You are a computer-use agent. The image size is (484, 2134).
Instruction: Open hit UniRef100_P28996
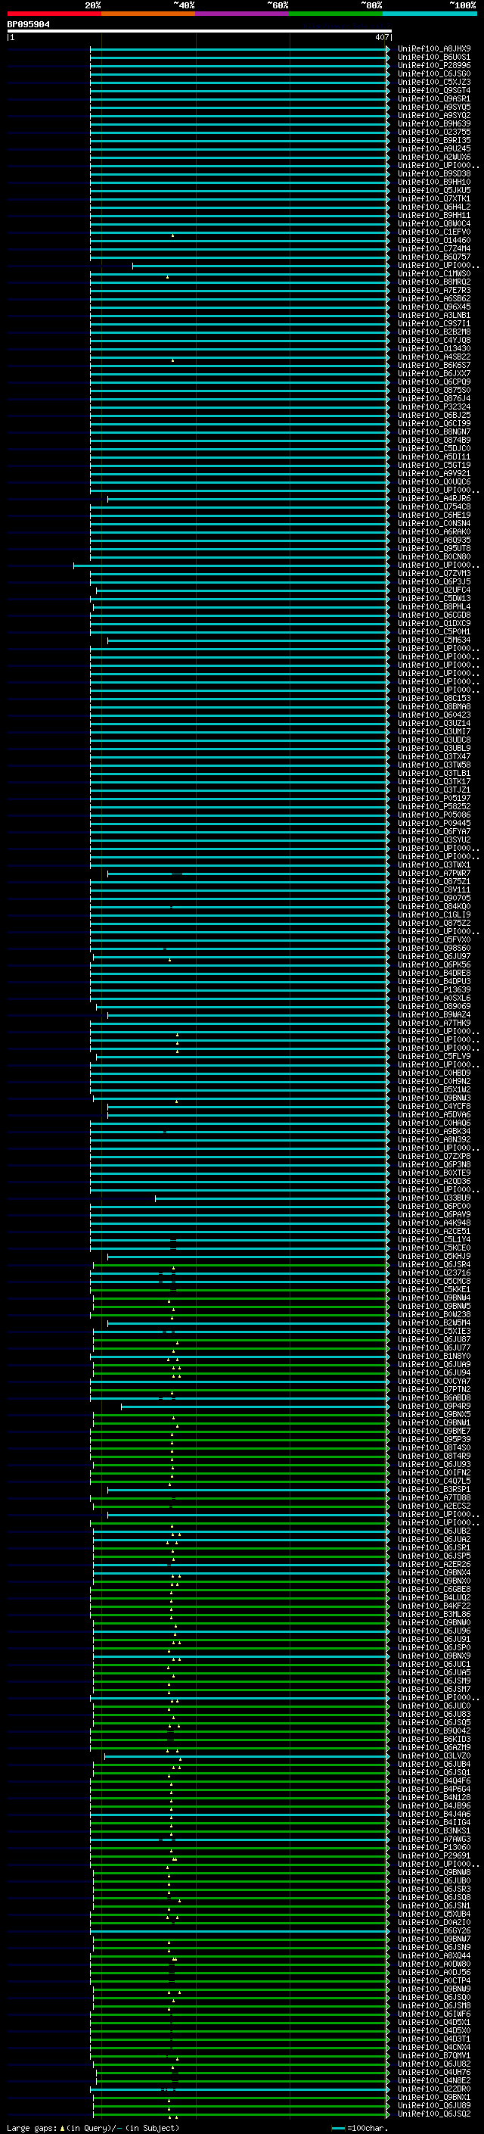click(433, 65)
